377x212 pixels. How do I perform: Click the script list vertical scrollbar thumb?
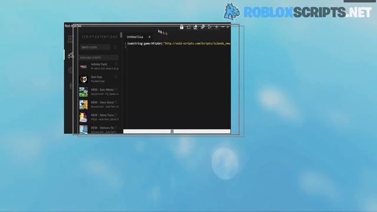click(121, 35)
